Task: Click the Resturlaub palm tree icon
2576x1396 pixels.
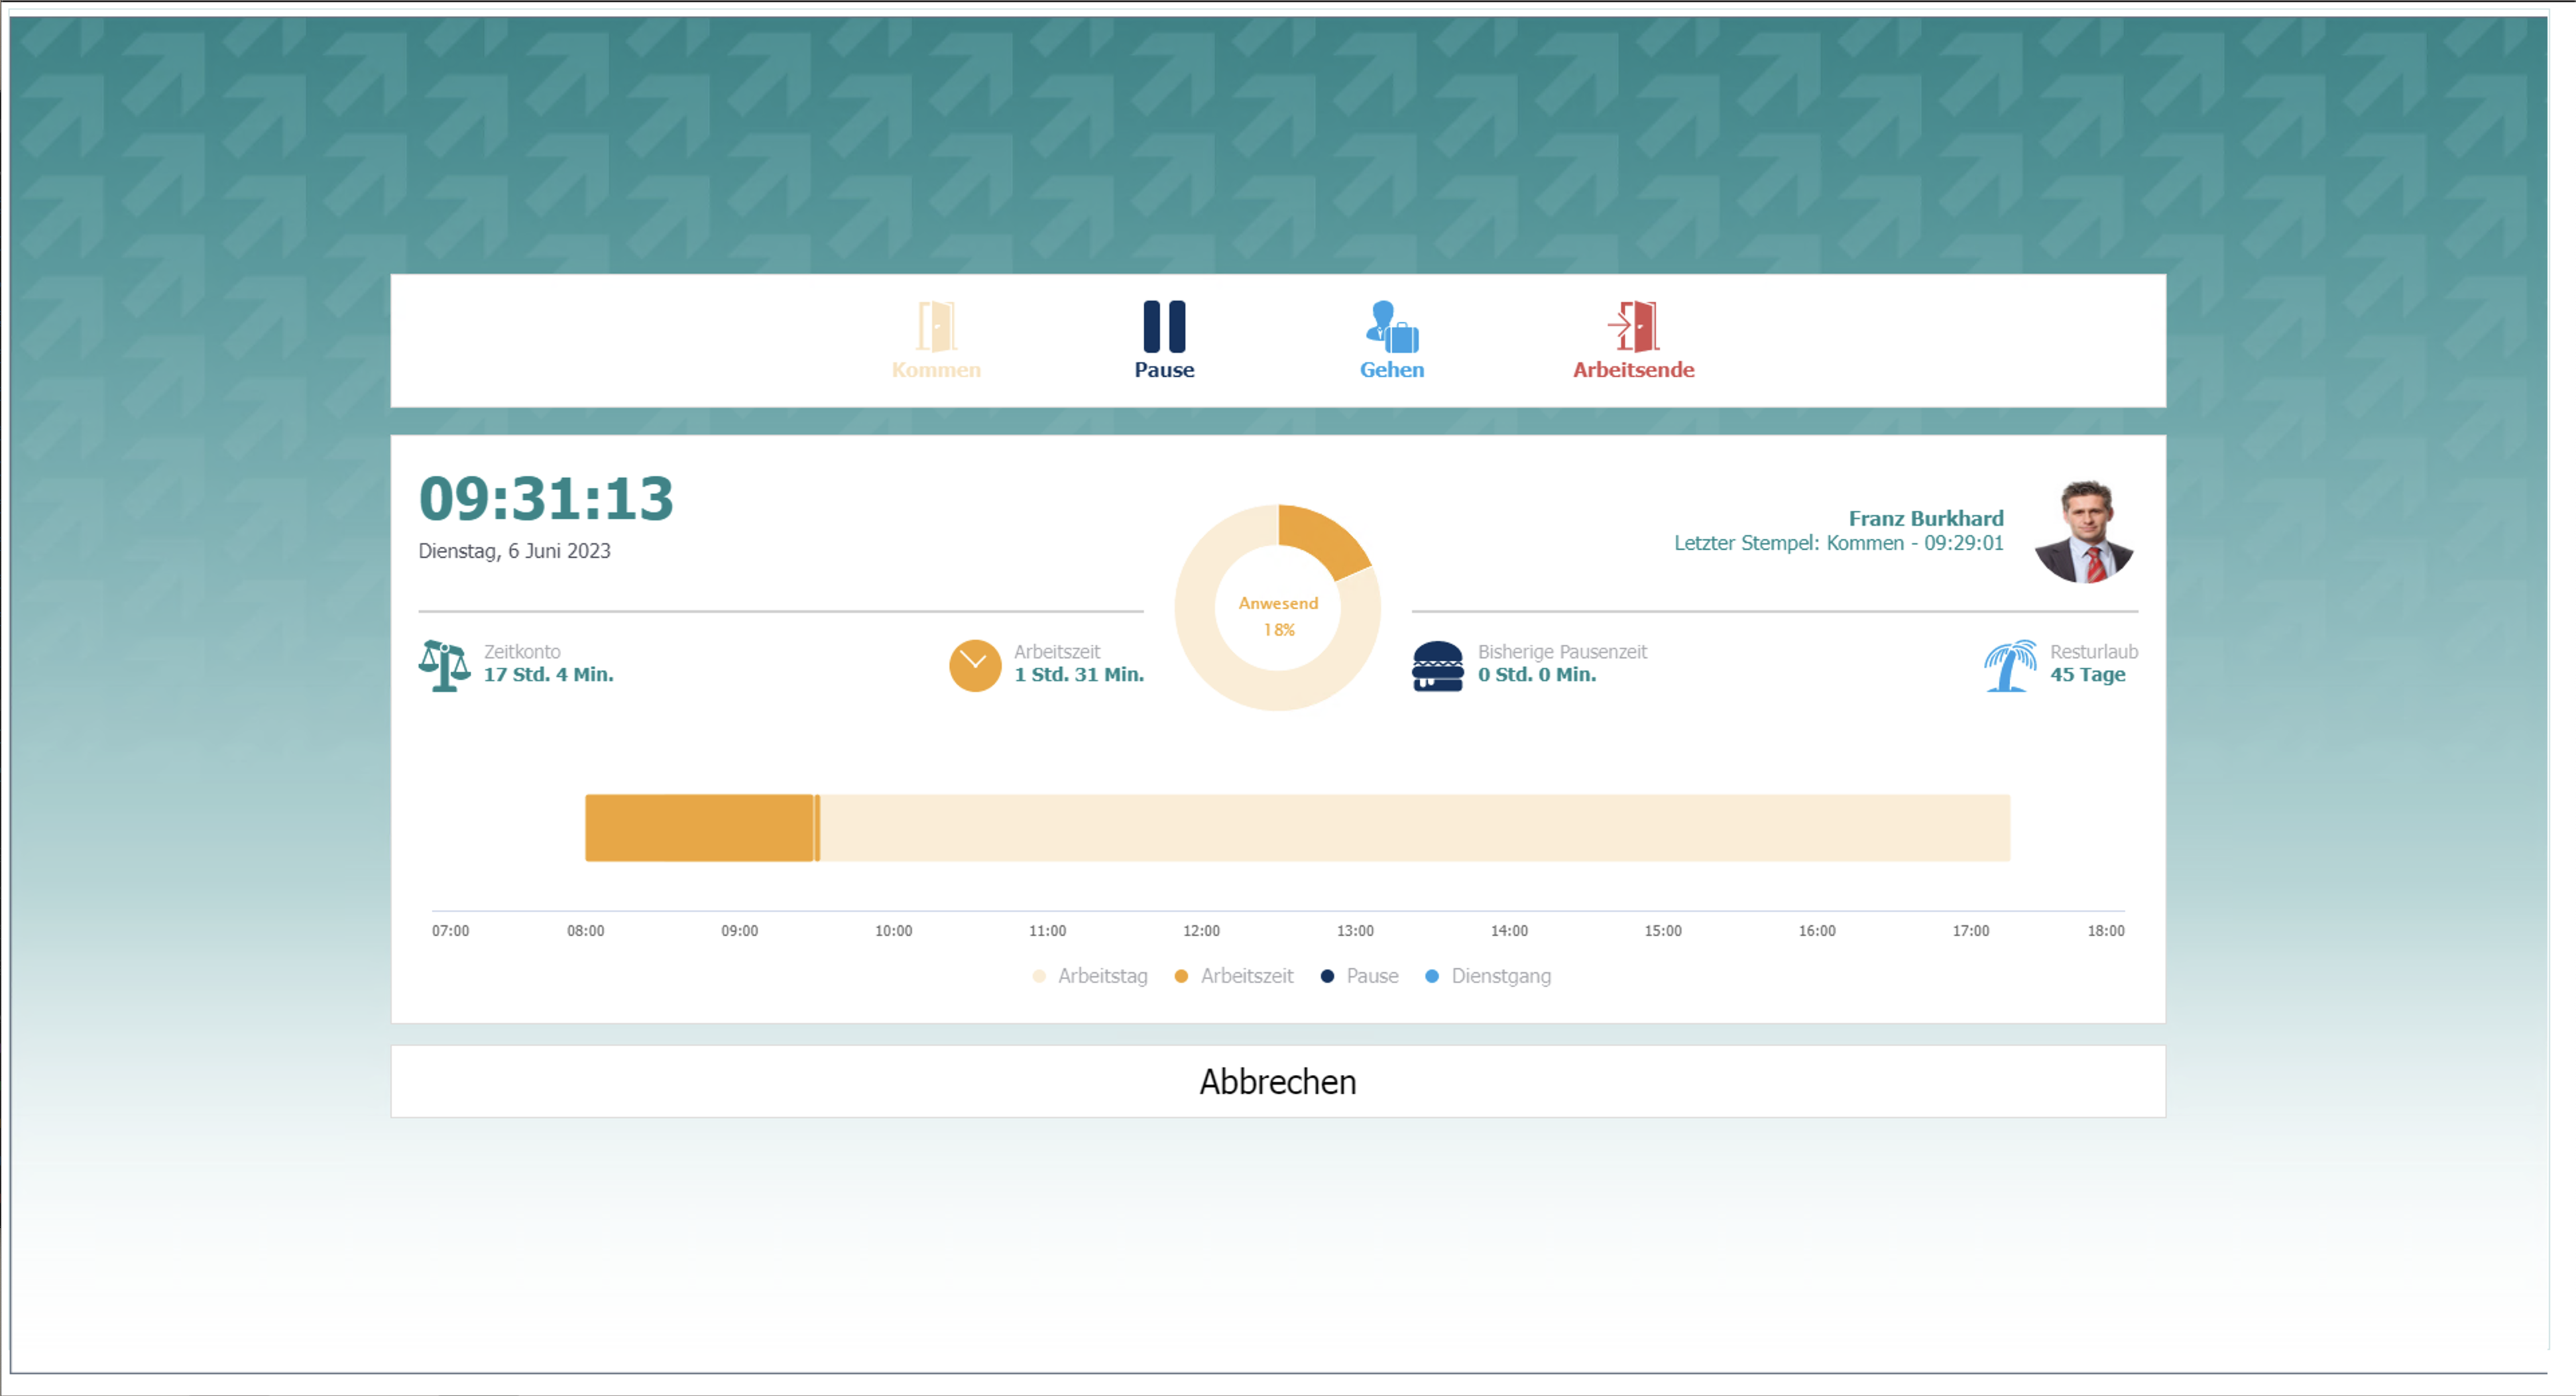Action: tap(2010, 665)
